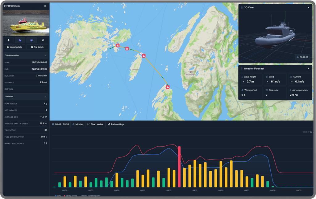This screenshot has height=199, width=316.
Task: Open the Chart series menu
Action: [95, 124]
